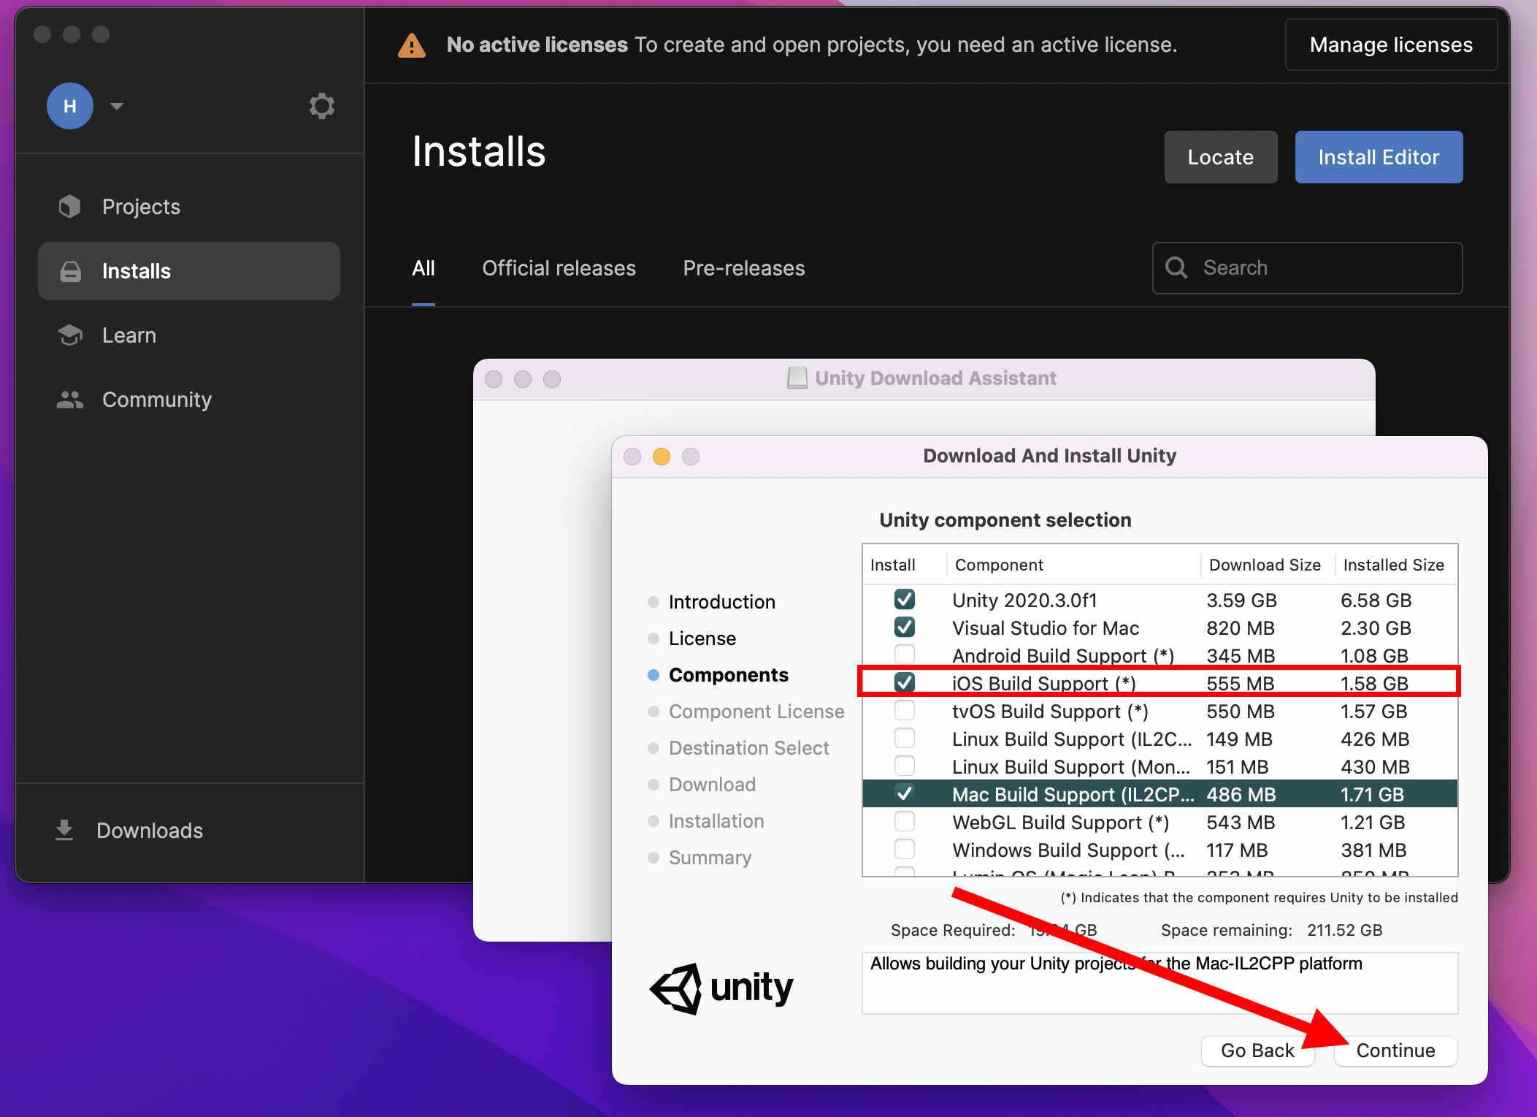Viewport: 1537px width, 1117px height.
Task: Switch to Official releases tab
Action: [559, 268]
